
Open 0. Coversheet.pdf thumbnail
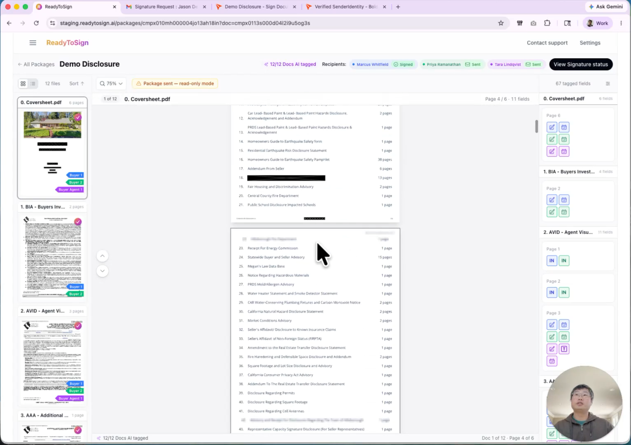tap(52, 148)
